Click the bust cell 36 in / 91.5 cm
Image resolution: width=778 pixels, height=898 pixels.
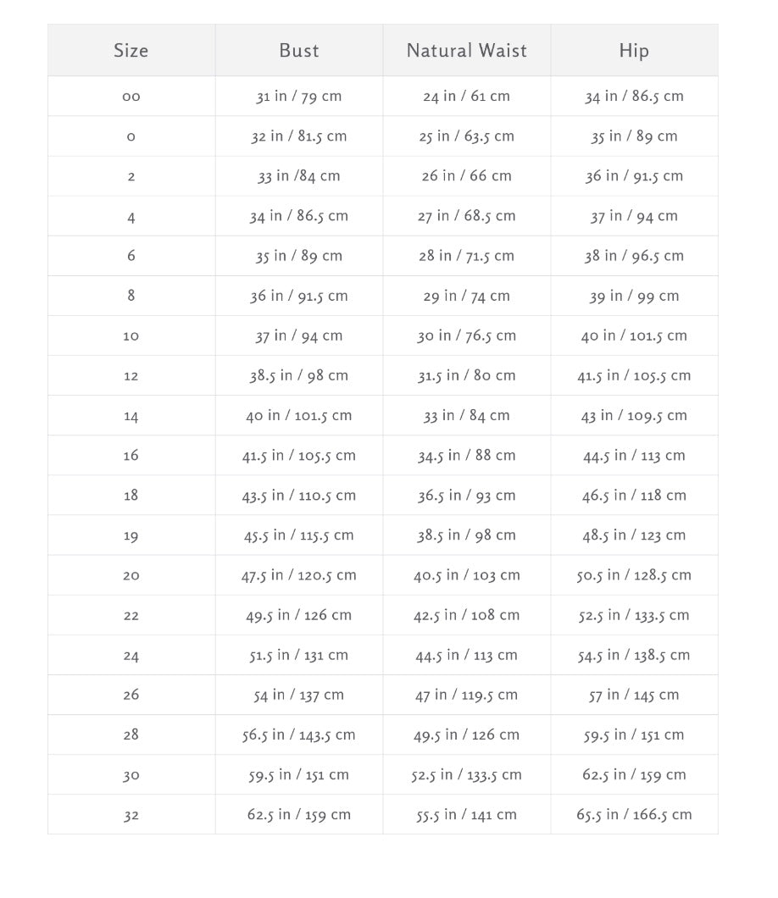tap(299, 296)
